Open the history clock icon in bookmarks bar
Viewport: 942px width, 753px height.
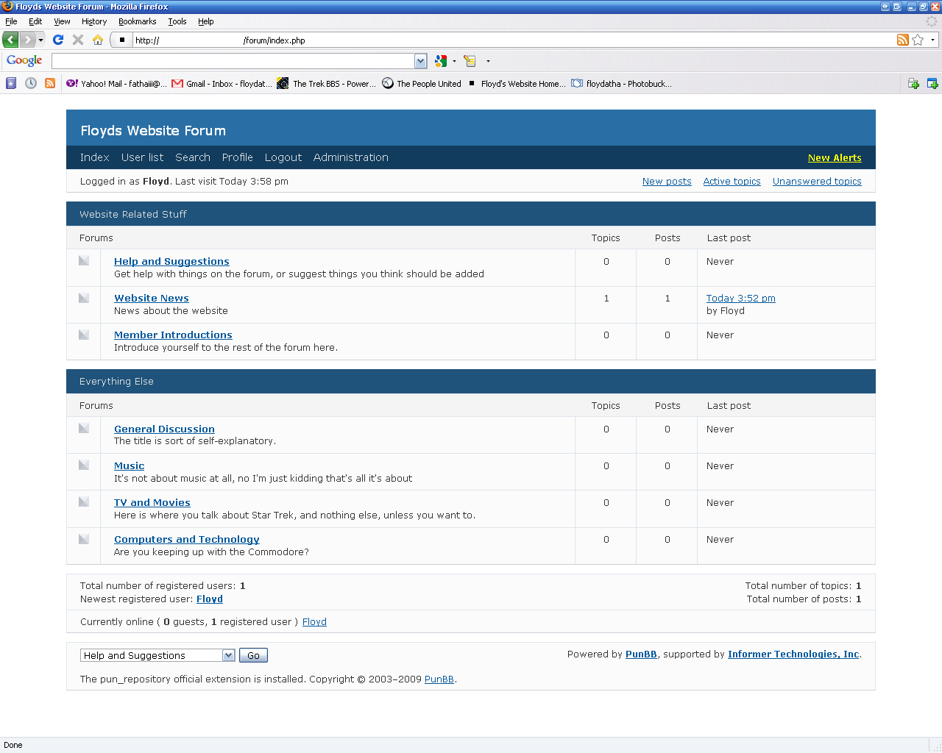[x=31, y=84]
